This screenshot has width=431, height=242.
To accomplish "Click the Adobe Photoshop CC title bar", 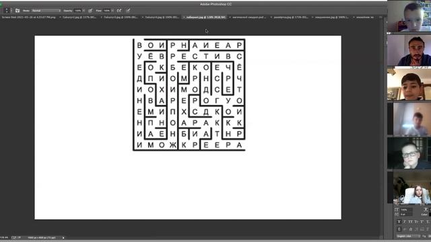I will [x=215, y=4].
